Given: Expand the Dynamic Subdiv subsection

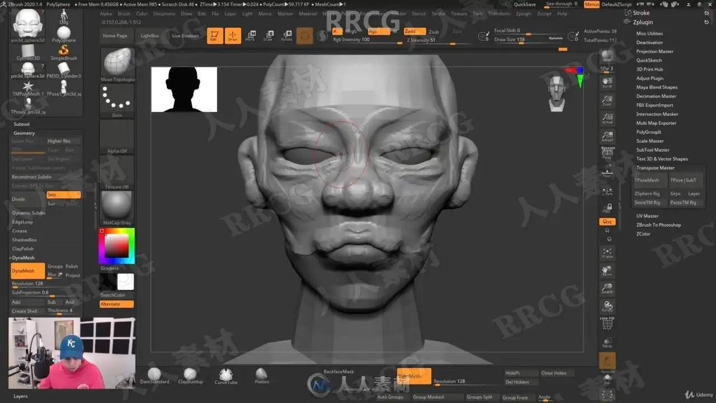Looking at the screenshot, I should [x=29, y=213].
